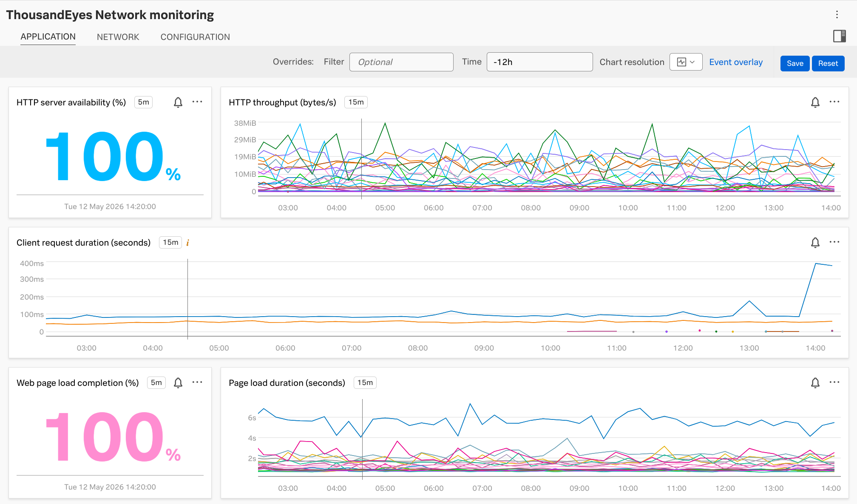Viewport: 857px width, 504px height.
Task: Open alerts bell on Page load duration
Action: (x=815, y=383)
